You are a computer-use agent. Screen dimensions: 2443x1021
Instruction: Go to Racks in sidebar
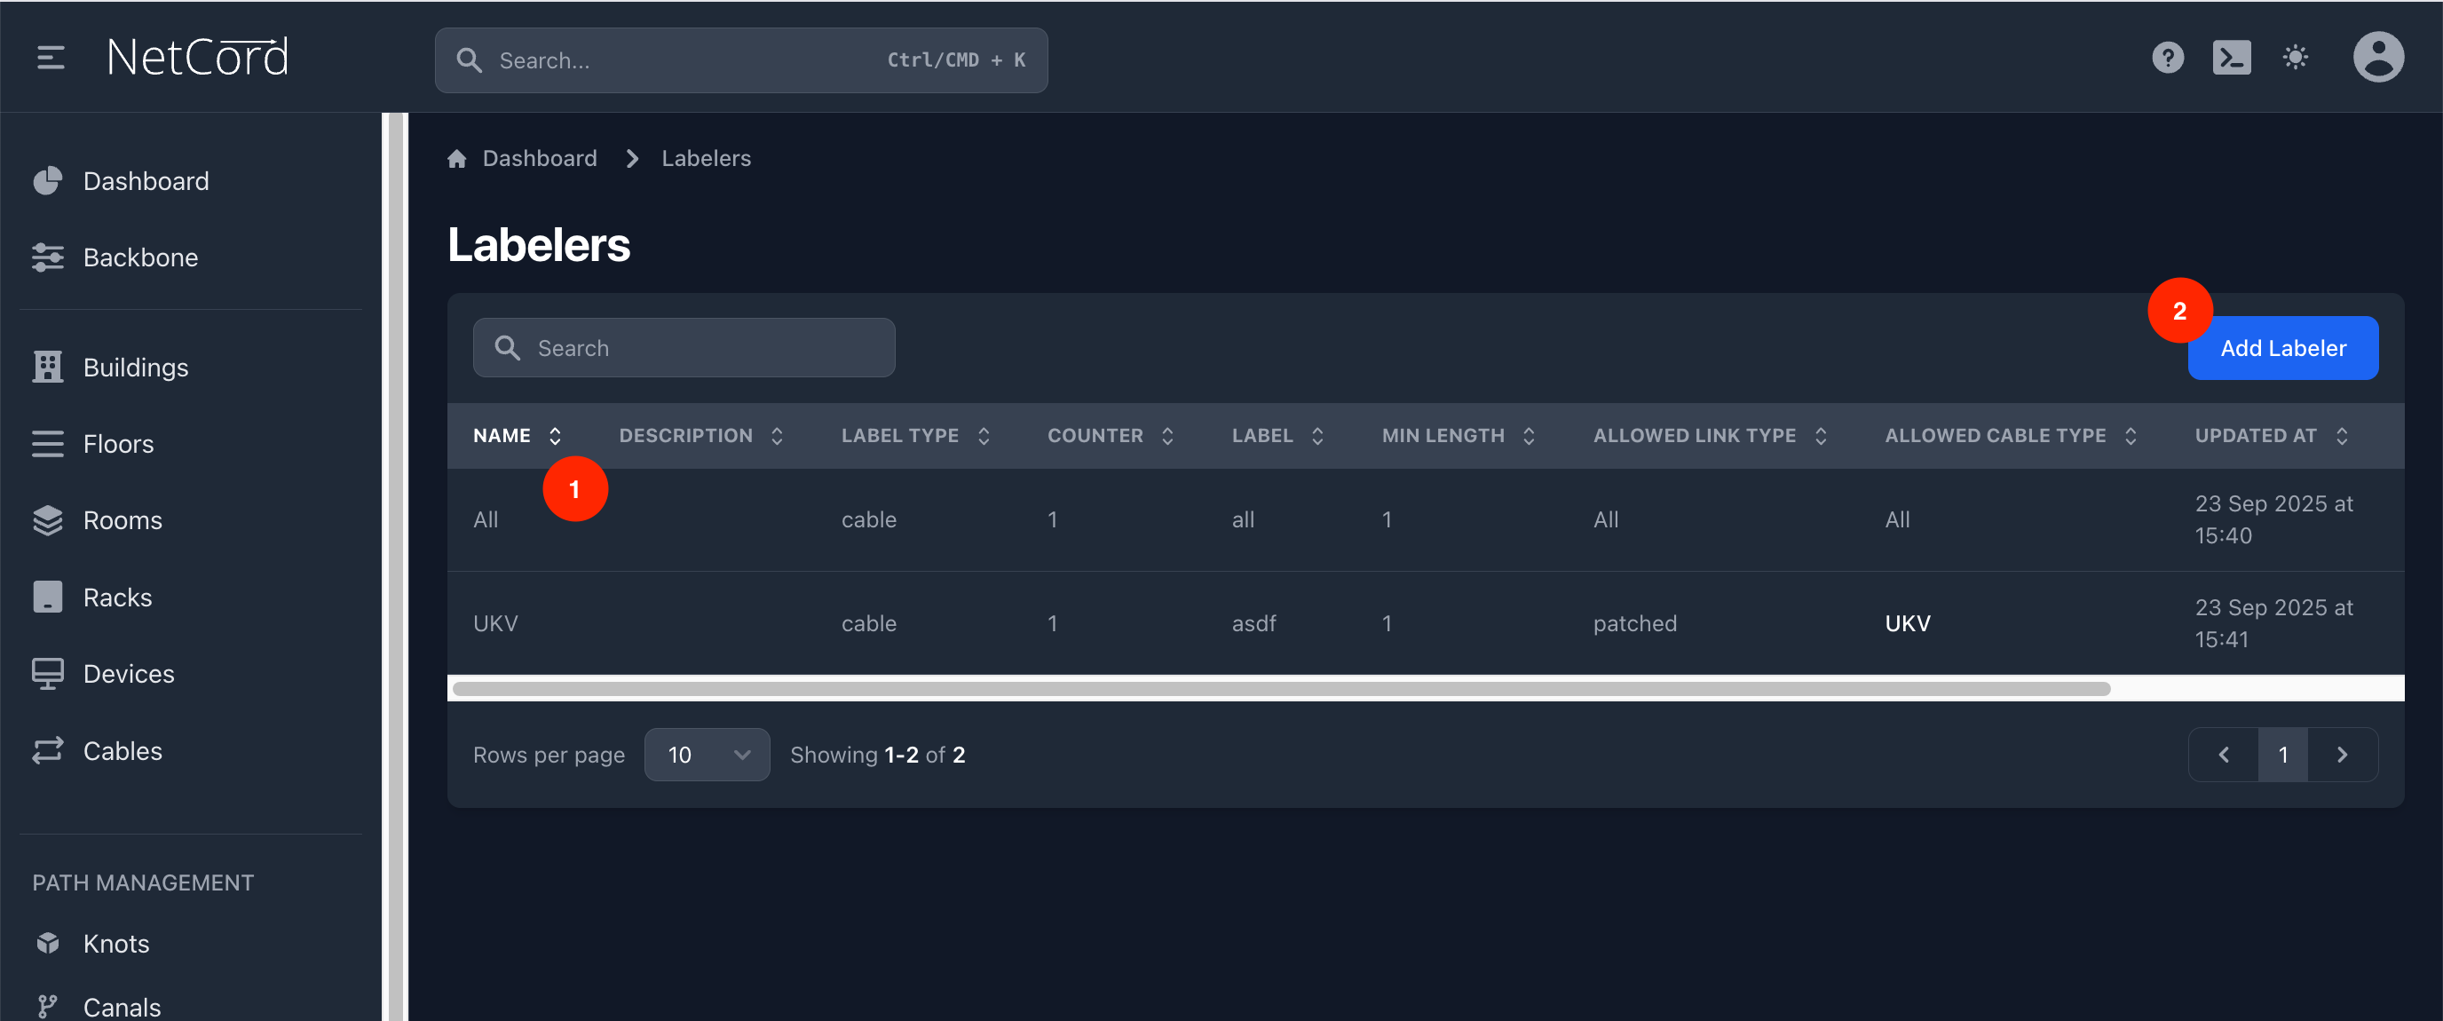click(x=116, y=597)
